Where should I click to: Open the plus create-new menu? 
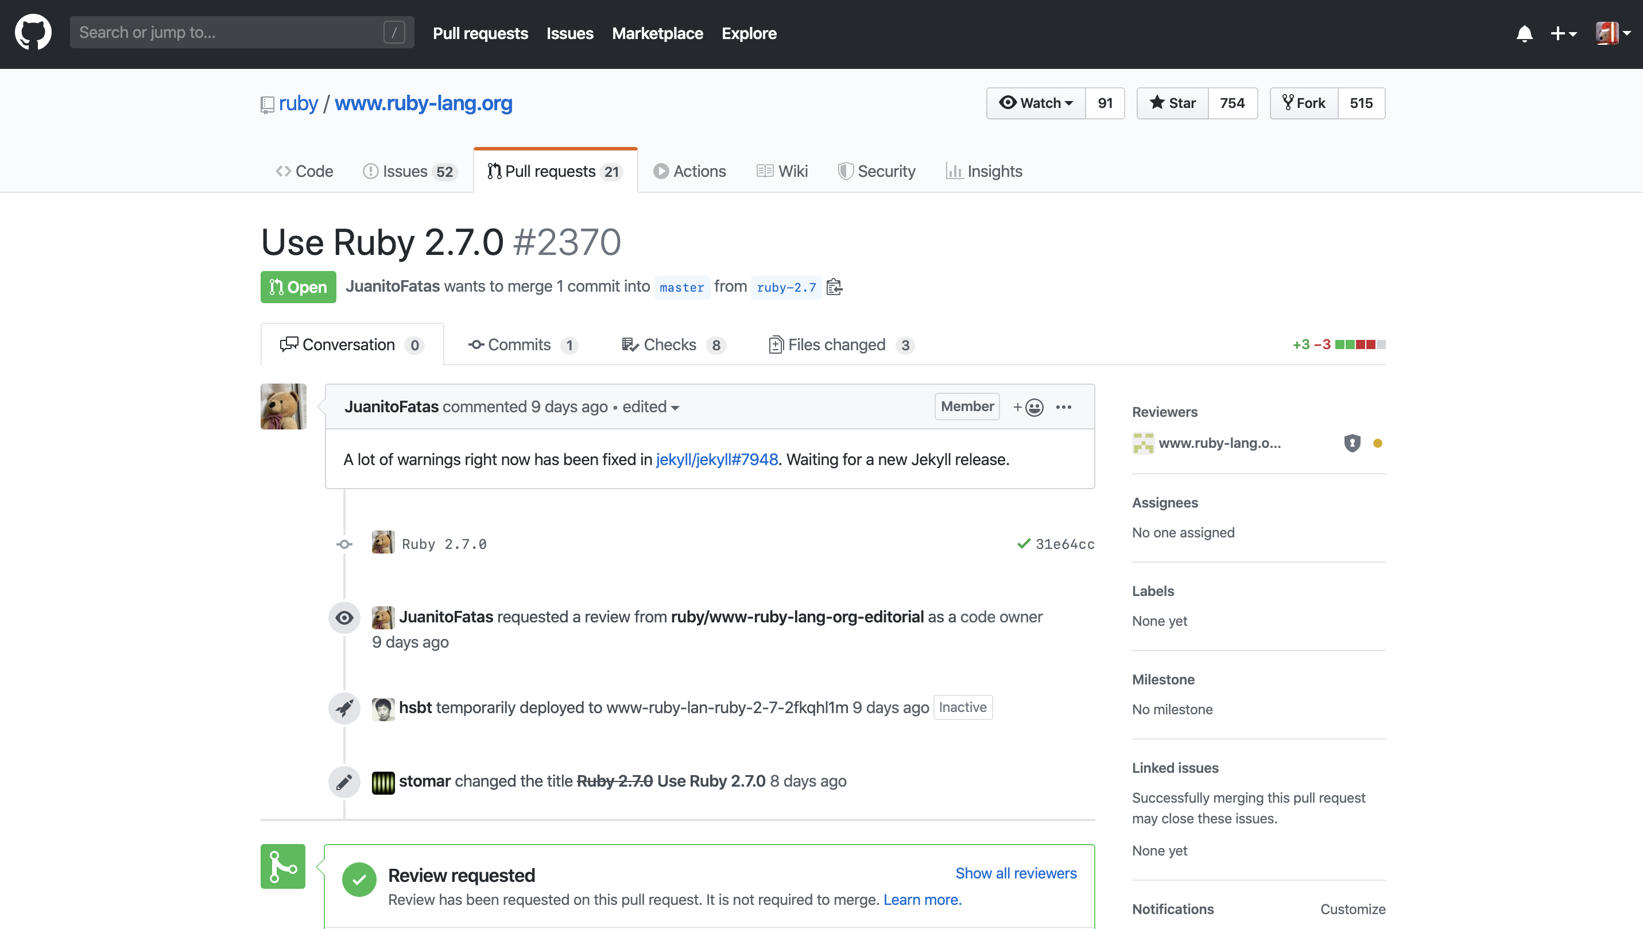click(x=1563, y=33)
